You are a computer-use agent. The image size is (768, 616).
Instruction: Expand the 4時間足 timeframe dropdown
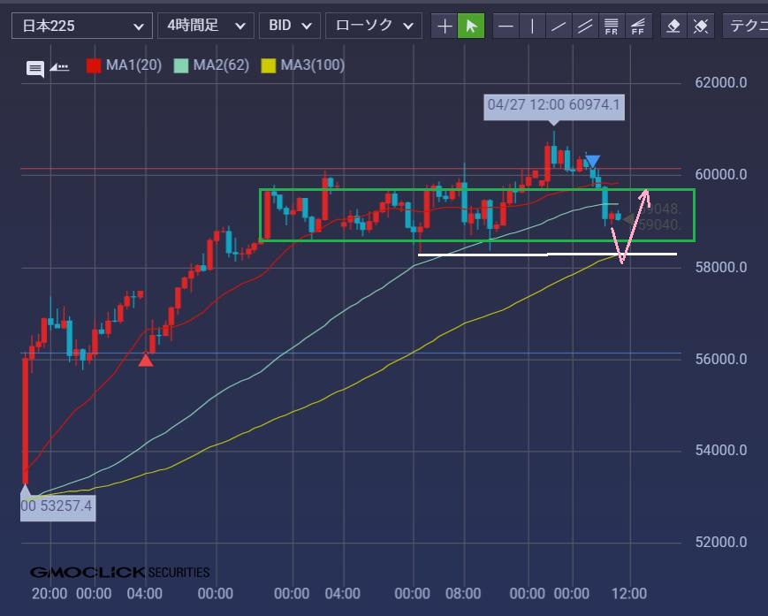[206, 26]
